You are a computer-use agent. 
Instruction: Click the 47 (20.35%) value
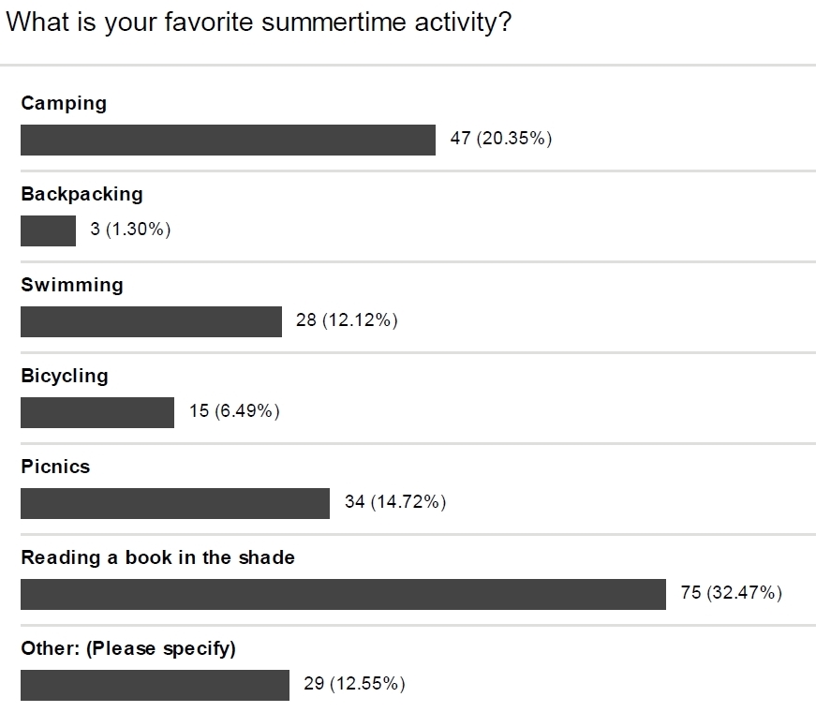point(500,139)
